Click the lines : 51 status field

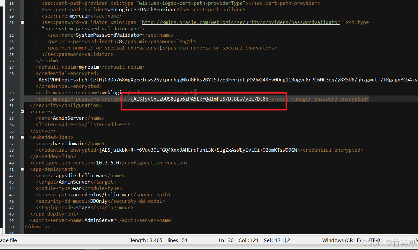(177, 240)
